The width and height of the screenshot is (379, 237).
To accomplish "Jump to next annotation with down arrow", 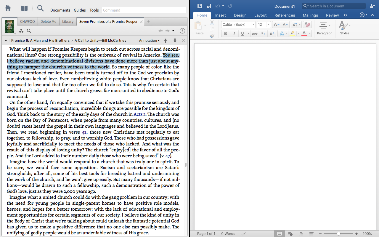I will tap(175, 41).
